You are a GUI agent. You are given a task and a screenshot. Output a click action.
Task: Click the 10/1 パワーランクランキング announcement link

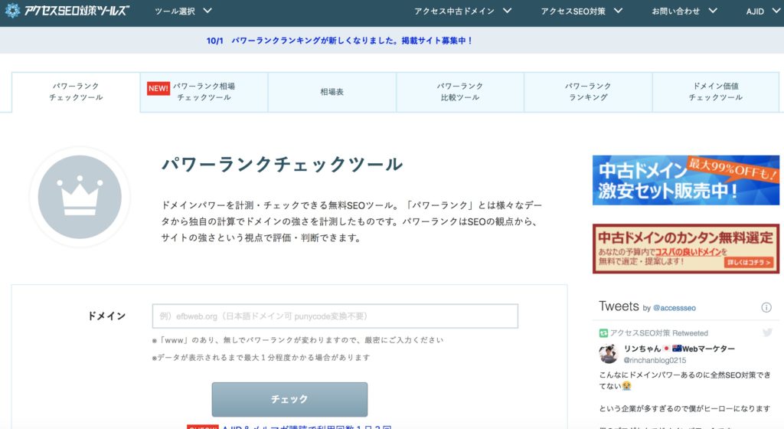(339, 41)
